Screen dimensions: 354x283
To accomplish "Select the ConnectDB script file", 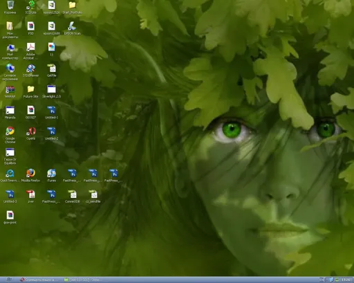I will tap(73, 197).
